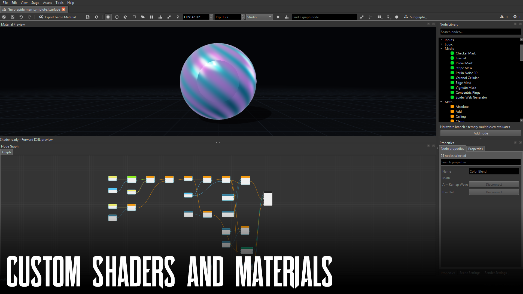Select the cube preview mesh icon
Image resolution: width=523 pixels, height=294 pixels.
click(x=125, y=17)
